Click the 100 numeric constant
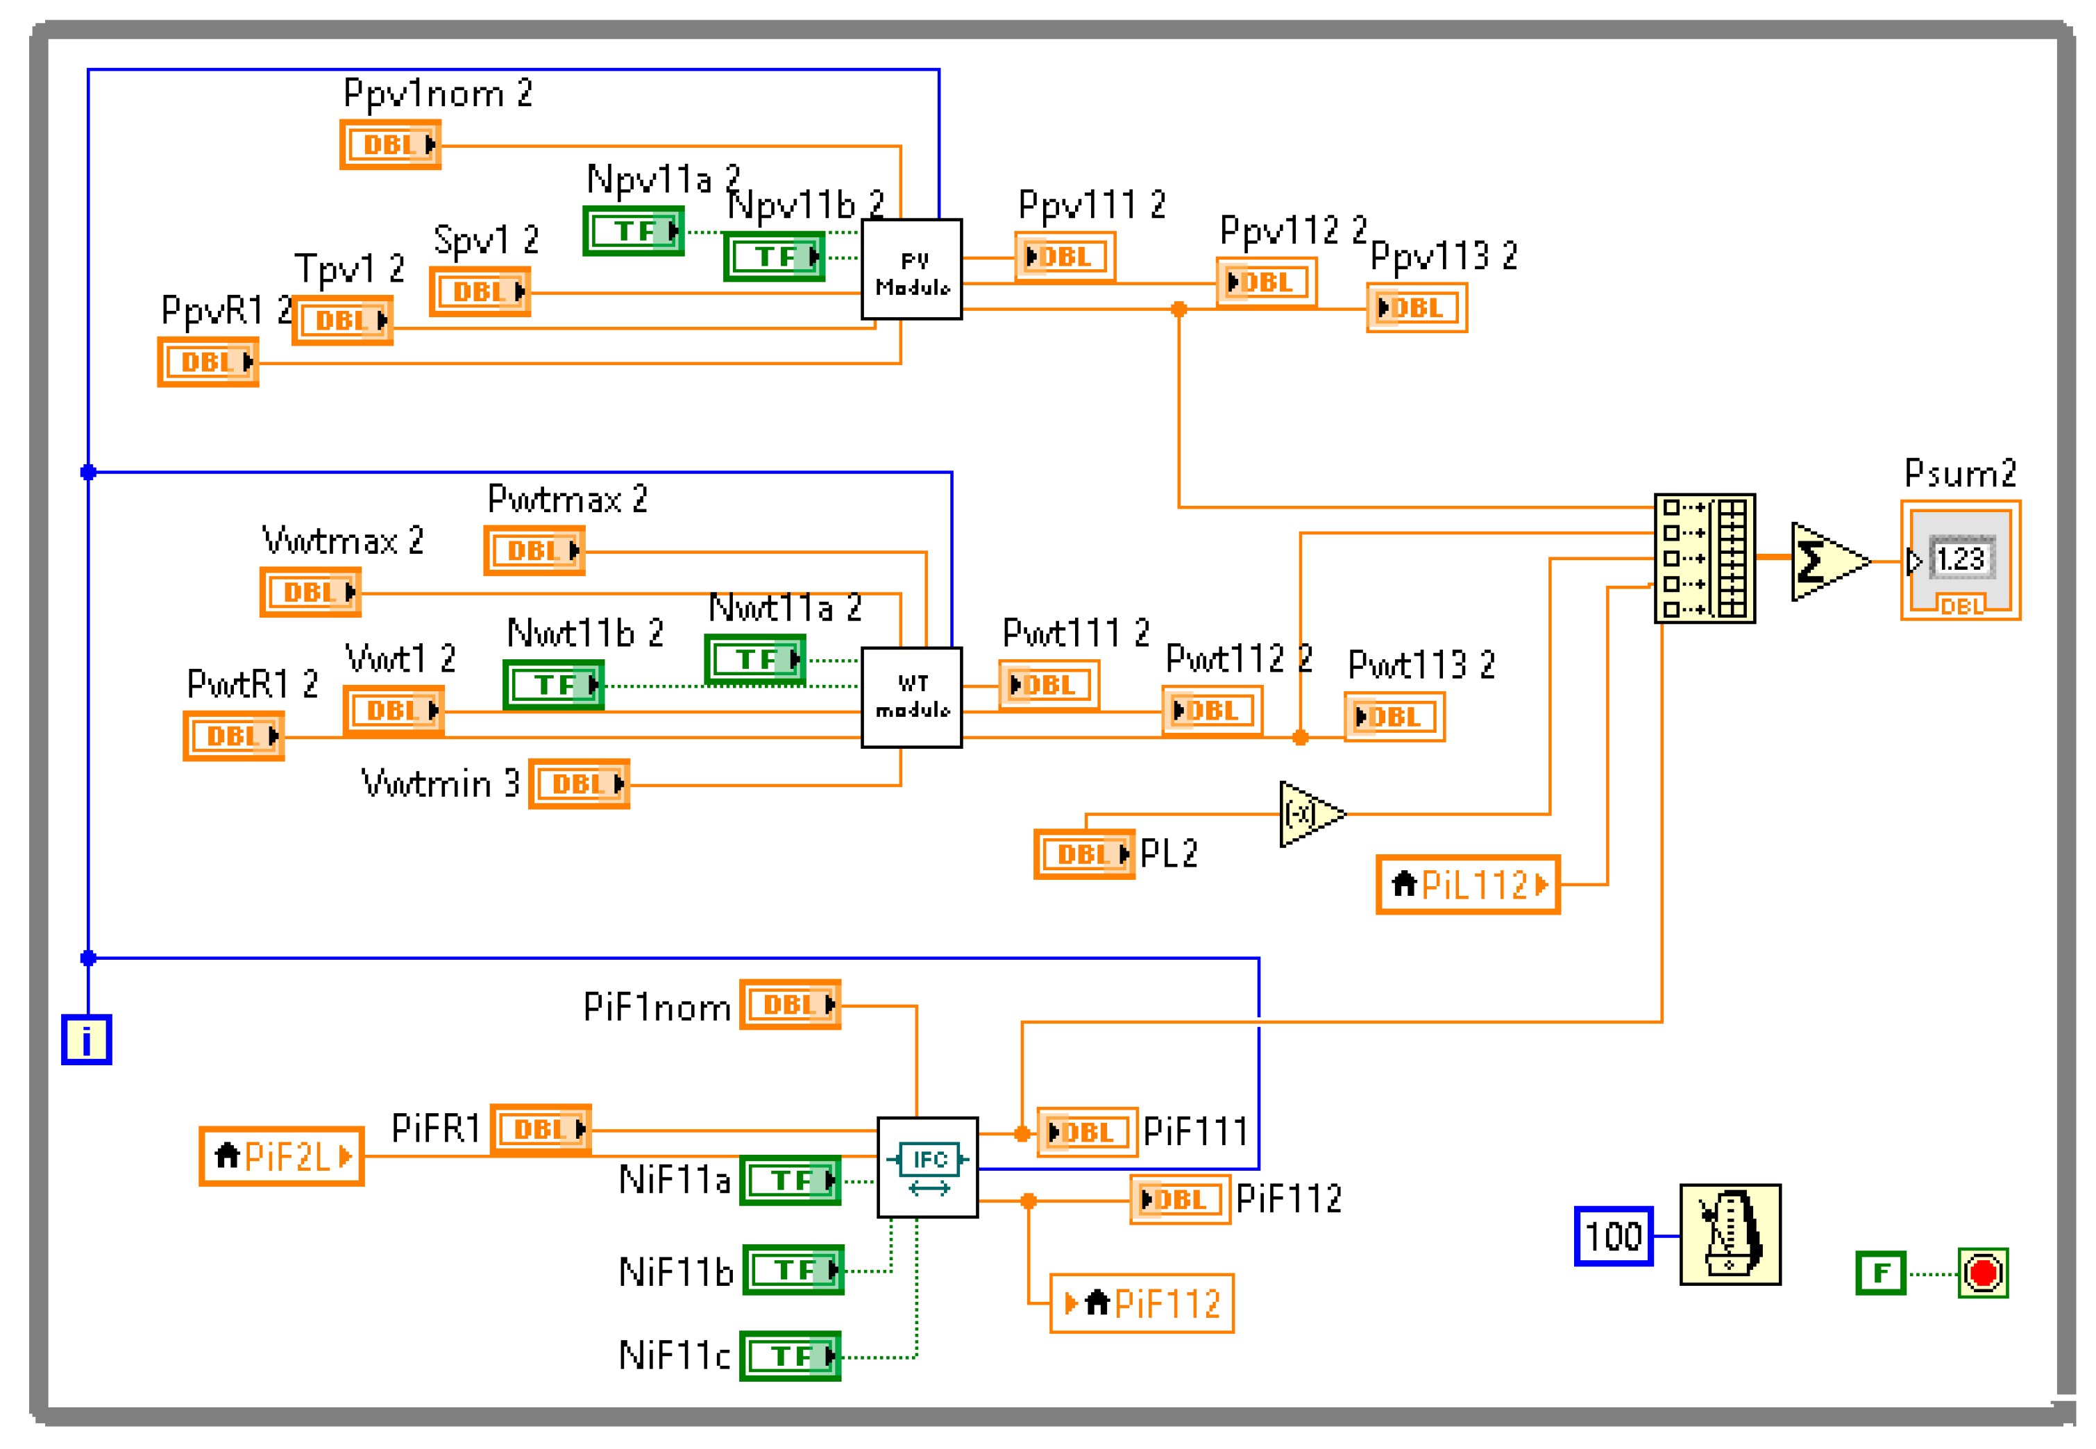 click(x=1613, y=1236)
